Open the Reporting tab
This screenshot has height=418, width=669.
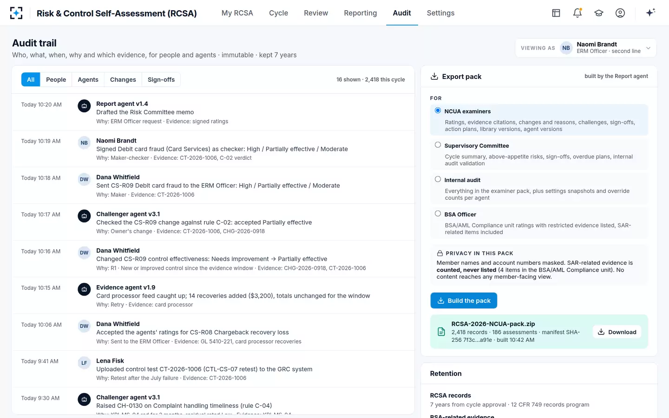coord(360,13)
